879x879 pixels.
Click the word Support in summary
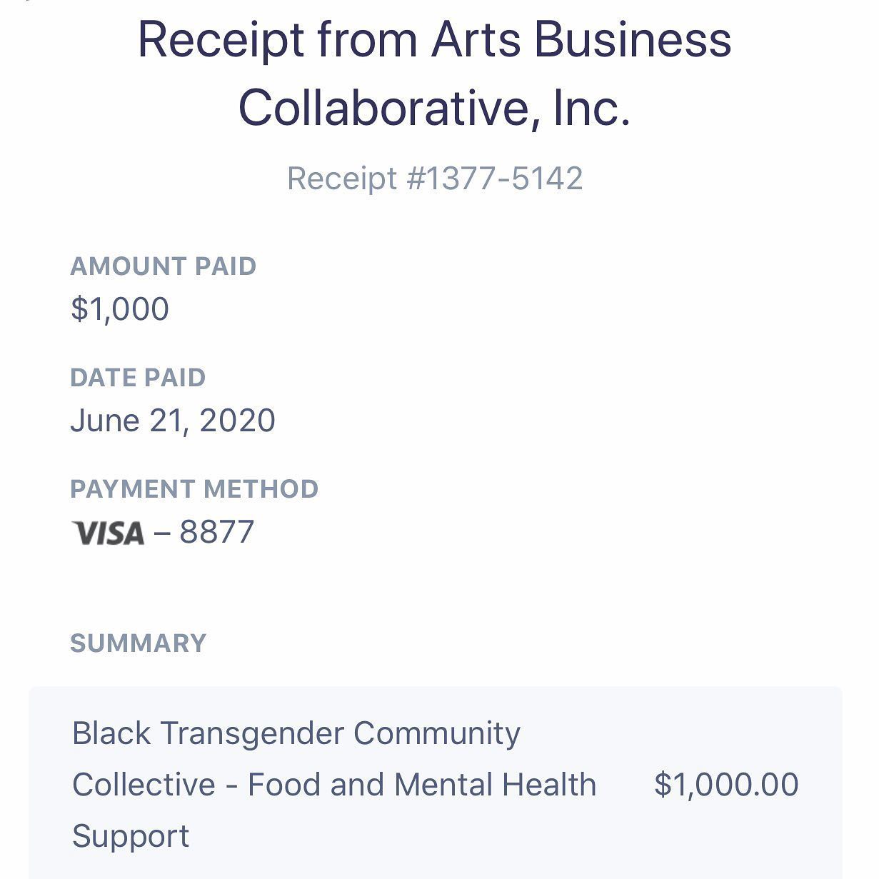pyautogui.click(x=131, y=836)
